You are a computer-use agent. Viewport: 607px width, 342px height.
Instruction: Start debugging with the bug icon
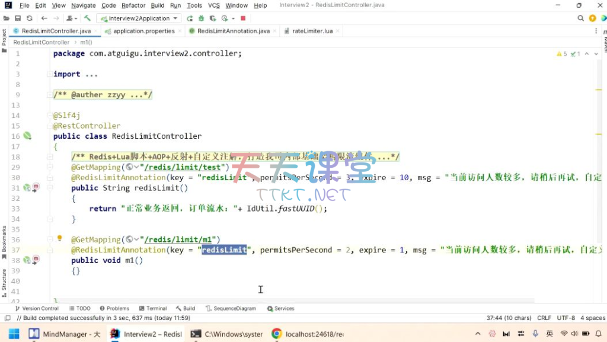pos(201,18)
